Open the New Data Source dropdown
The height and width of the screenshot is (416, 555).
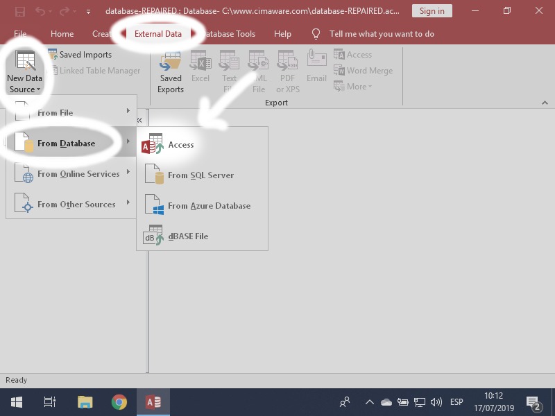[x=25, y=72]
